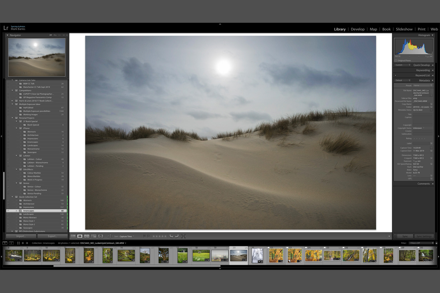Select the Landscapes collection in the list
Image resolution: width=440 pixels, height=293 pixels.
(29, 214)
